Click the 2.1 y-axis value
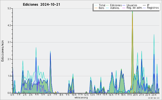The image size is (162, 100). (x=9, y=59)
